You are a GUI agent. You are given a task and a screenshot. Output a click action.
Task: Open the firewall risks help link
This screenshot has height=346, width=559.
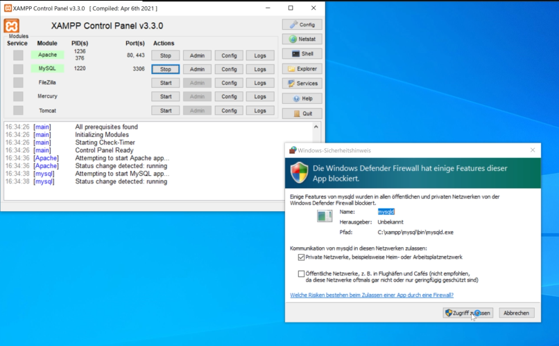tap(372, 295)
